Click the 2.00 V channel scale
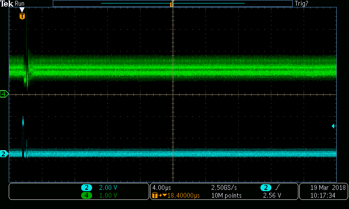This screenshot has height=209, width=349. coord(108,188)
